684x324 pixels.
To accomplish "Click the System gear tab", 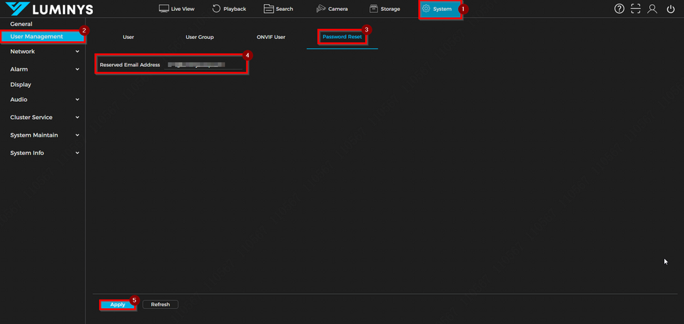I will (438, 9).
